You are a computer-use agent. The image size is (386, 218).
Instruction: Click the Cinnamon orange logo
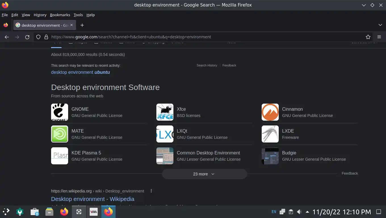pyautogui.click(x=270, y=112)
